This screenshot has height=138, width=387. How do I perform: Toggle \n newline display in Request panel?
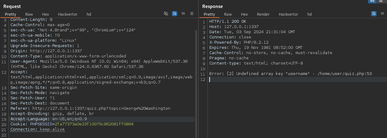pyautogui.click(x=184, y=14)
